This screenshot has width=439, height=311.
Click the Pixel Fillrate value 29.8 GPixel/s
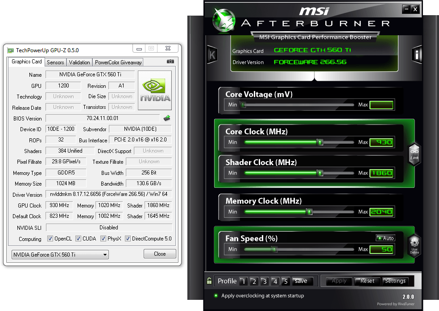point(66,162)
